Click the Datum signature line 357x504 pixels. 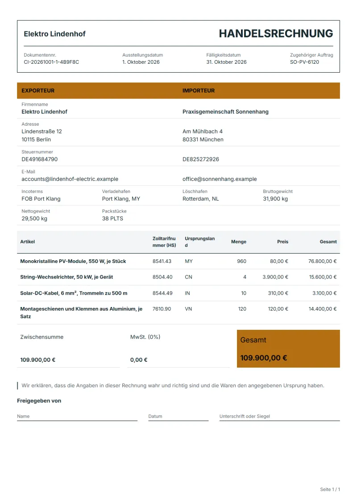pos(178,417)
